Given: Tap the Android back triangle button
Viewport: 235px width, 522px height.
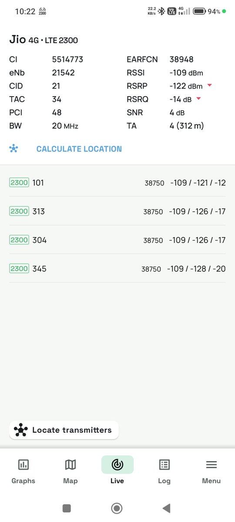Looking at the screenshot, I should point(166,508).
